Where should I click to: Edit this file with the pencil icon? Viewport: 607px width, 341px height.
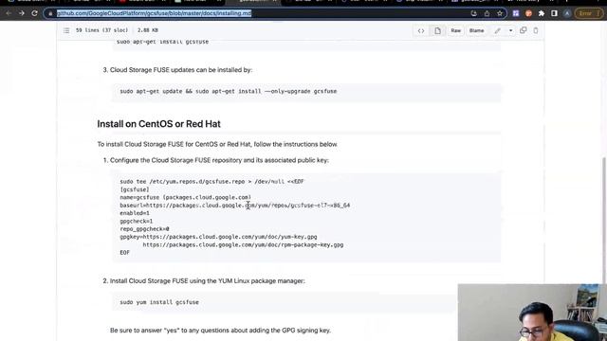(x=497, y=30)
